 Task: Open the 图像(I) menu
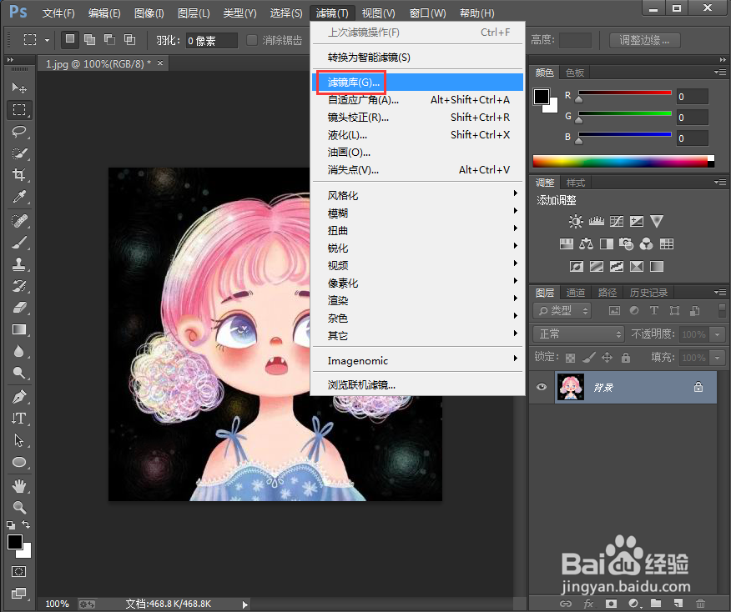[x=149, y=13]
